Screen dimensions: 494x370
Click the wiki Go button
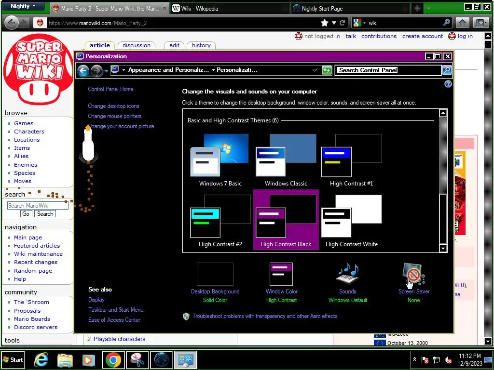point(26,214)
